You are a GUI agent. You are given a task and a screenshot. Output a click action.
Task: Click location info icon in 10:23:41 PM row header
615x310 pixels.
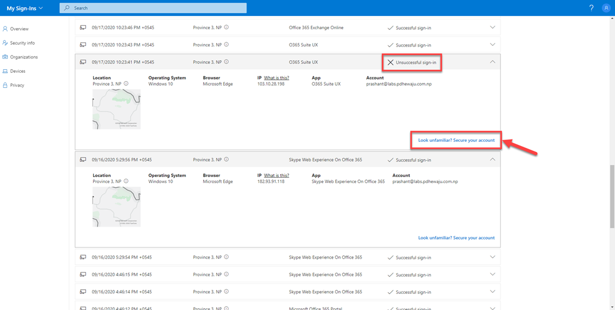[x=226, y=62]
